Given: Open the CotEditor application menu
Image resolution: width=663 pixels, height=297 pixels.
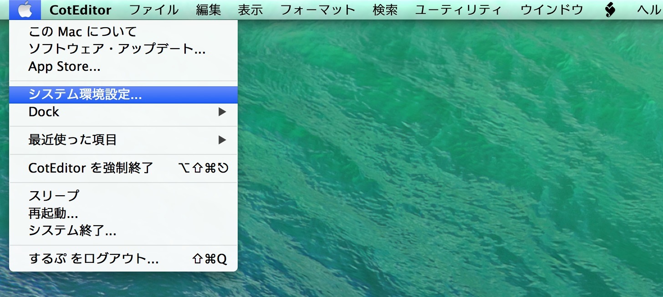Looking at the screenshot, I should (80, 10).
